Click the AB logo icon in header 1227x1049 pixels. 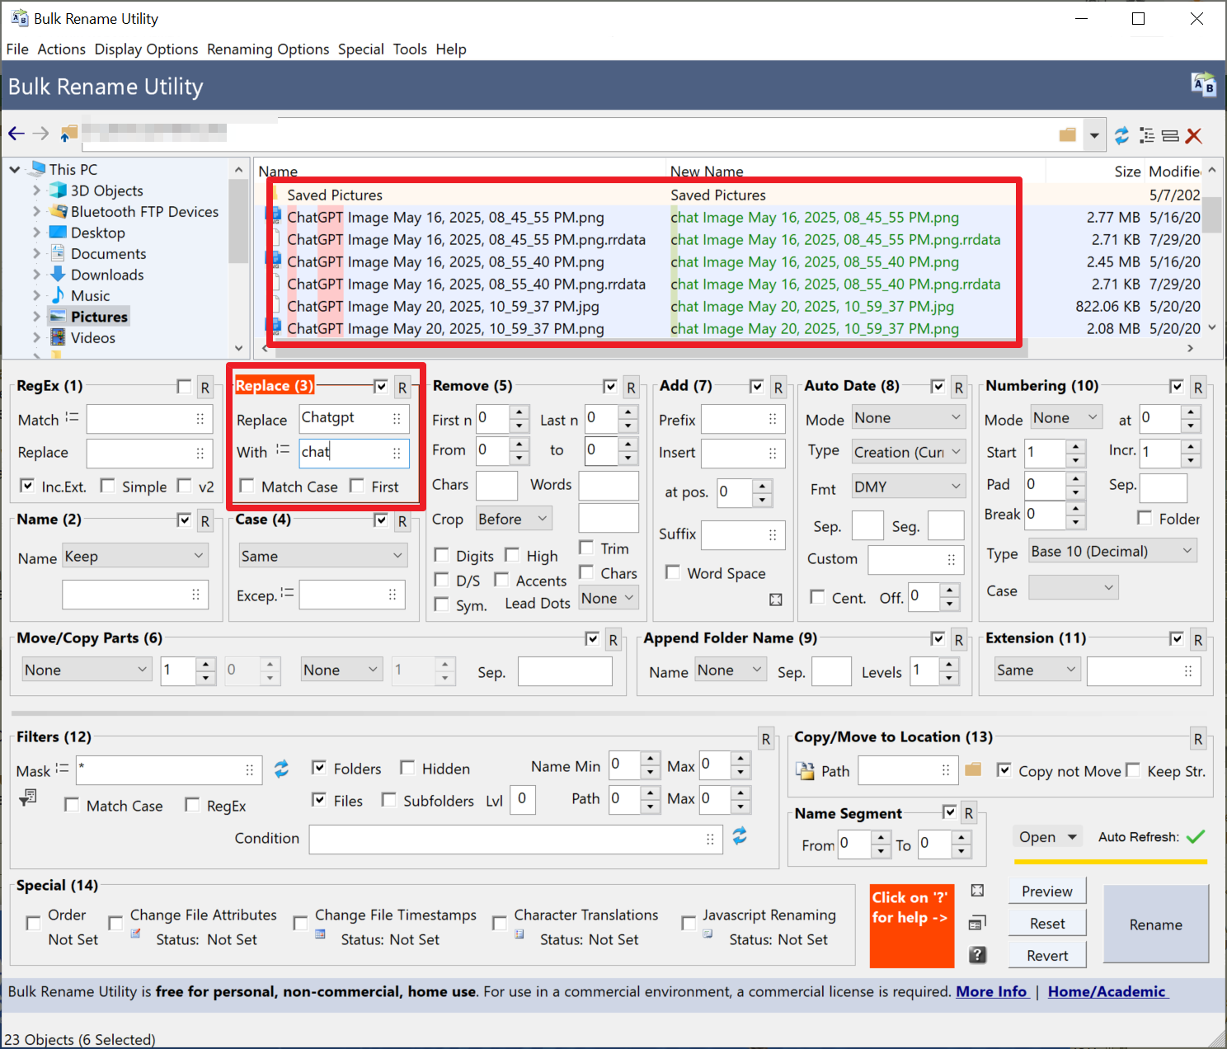tap(1204, 84)
